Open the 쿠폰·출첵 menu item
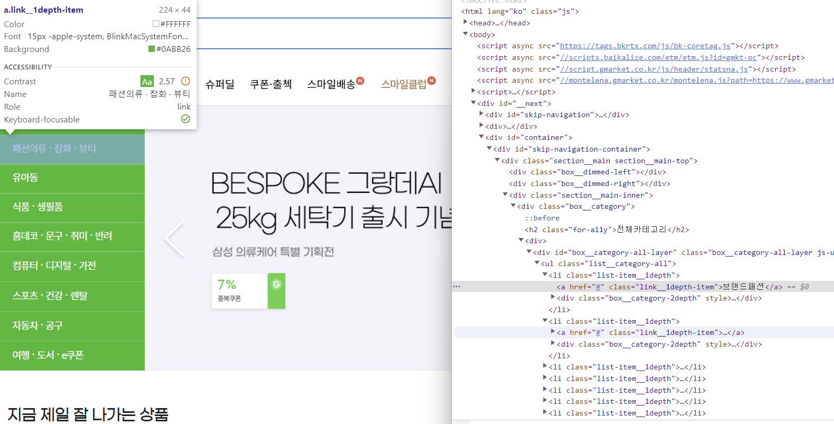Image resolution: width=834 pixels, height=424 pixels. coord(271,84)
